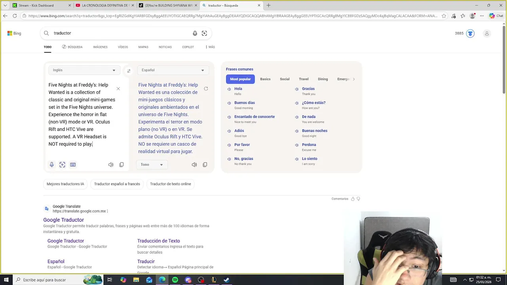Expand the MÁS search categories menu

[x=210, y=47]
